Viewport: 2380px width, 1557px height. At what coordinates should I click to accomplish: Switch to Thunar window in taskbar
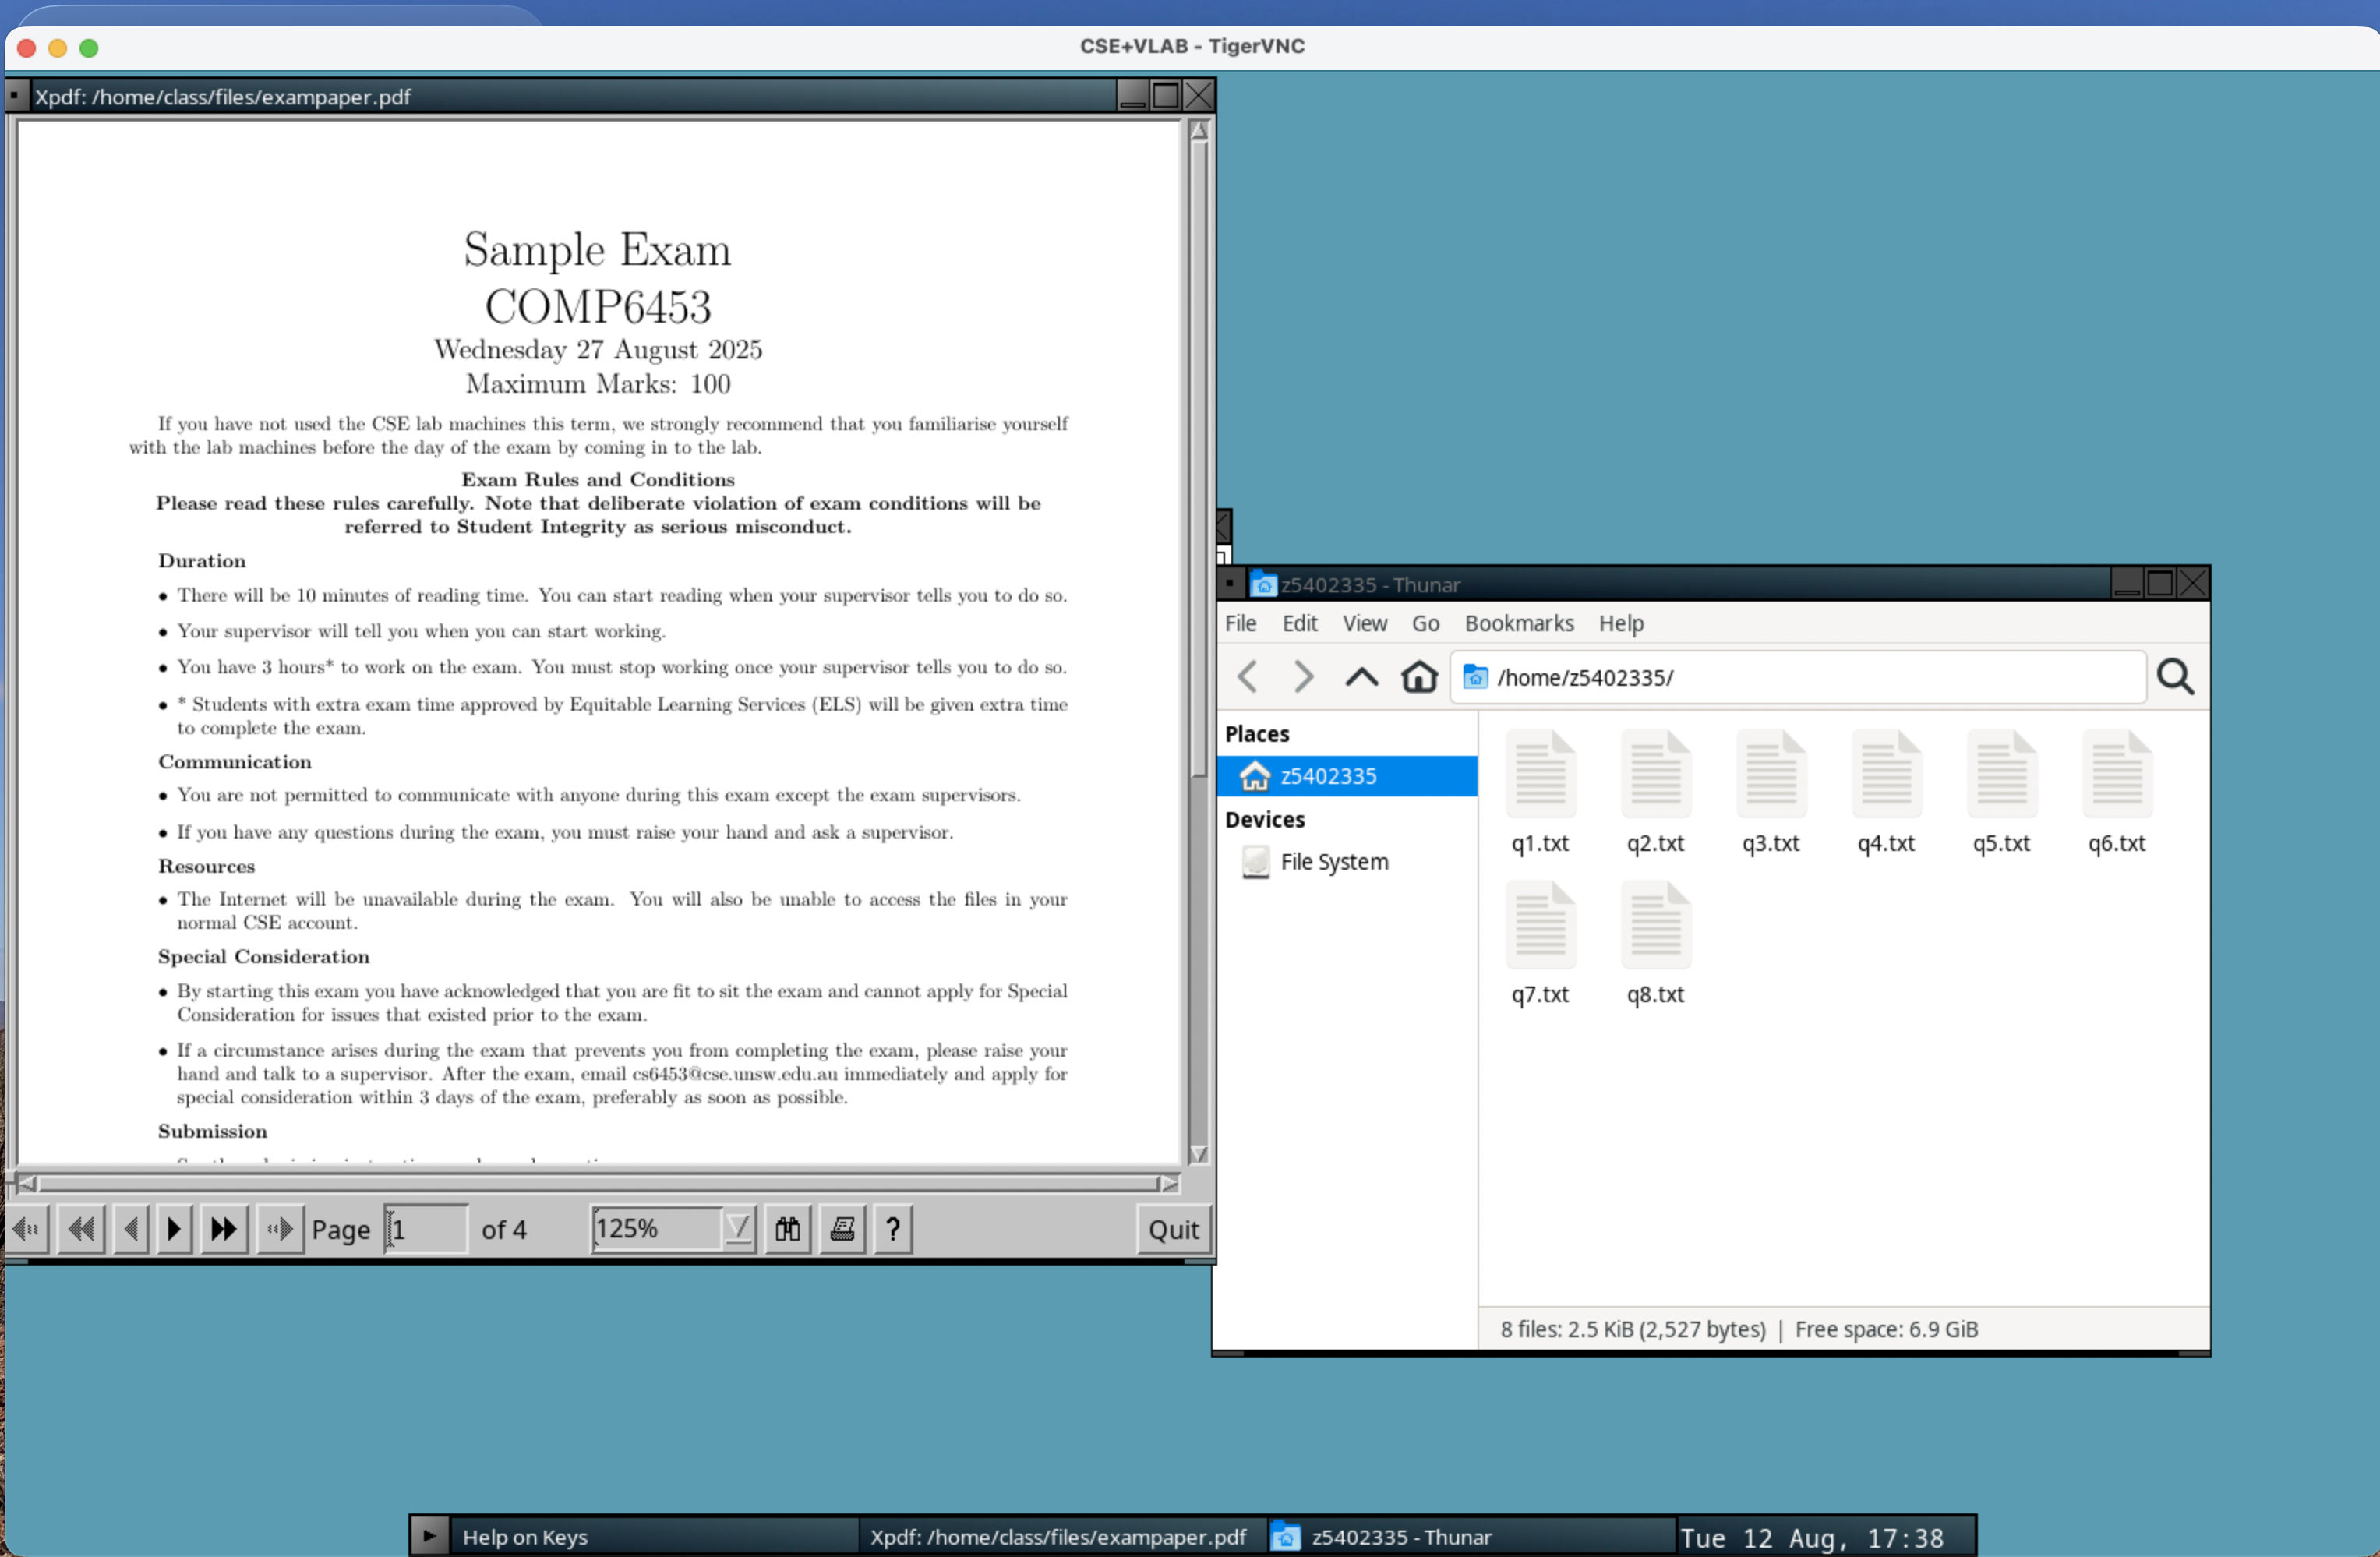pyautogui.click(x=1400, y=1536)
